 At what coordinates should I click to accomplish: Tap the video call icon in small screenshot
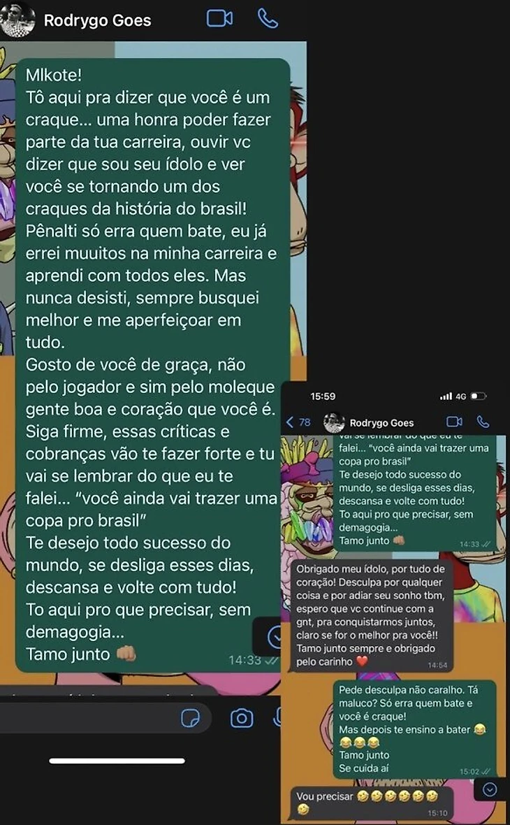[x=454, y=422]
